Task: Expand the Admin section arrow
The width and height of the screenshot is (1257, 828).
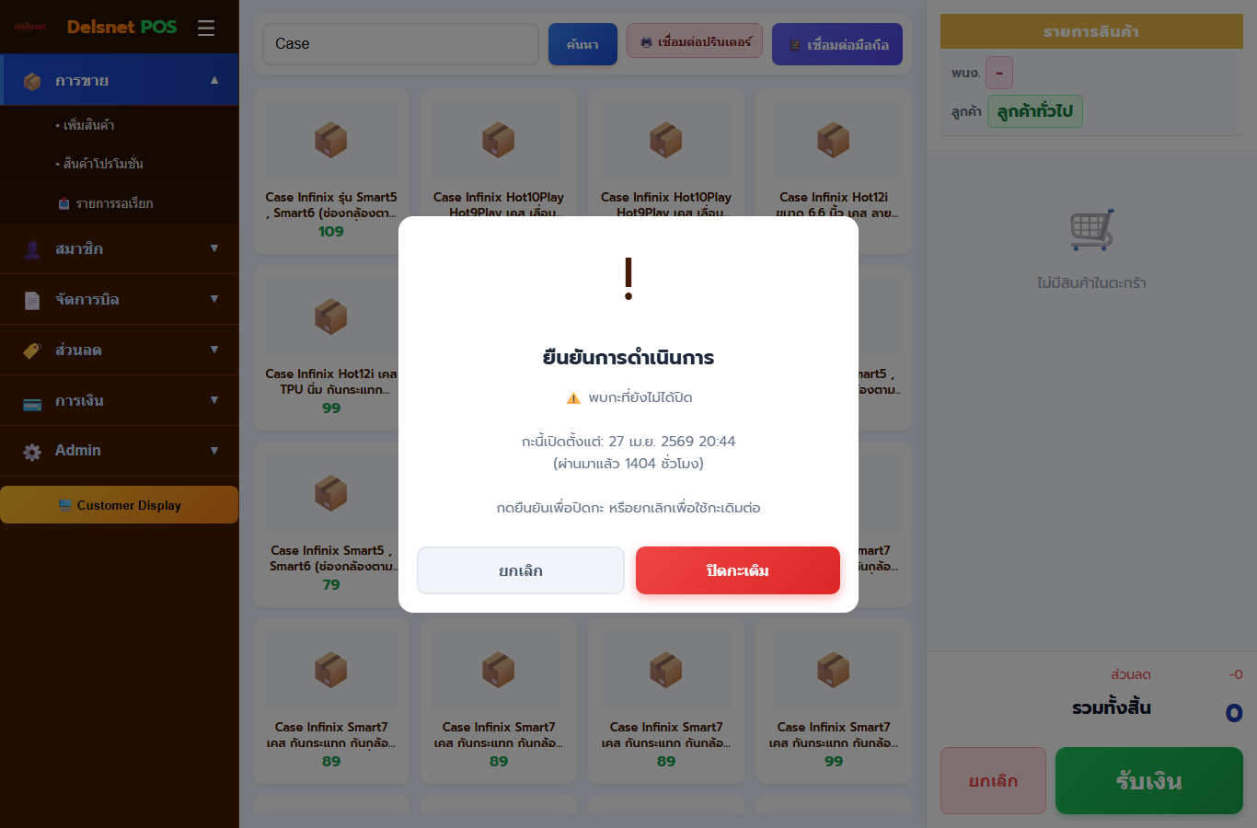Action: click(214, 451)
